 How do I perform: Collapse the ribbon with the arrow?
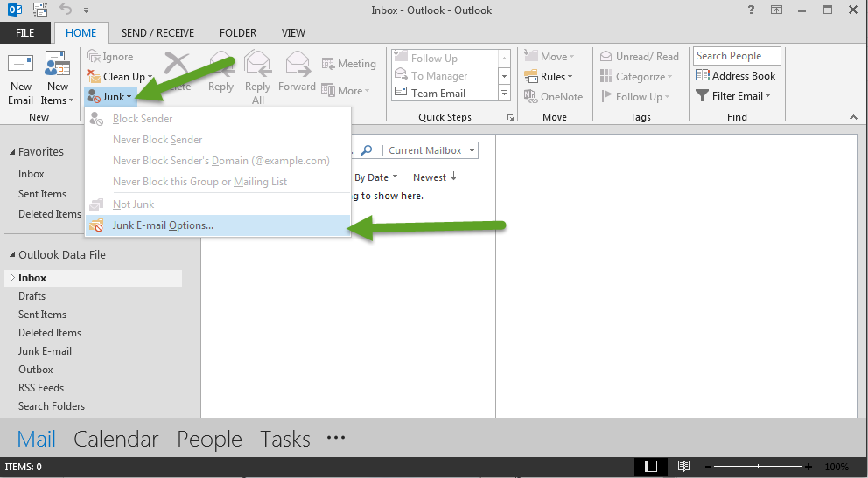pos(853,117)
